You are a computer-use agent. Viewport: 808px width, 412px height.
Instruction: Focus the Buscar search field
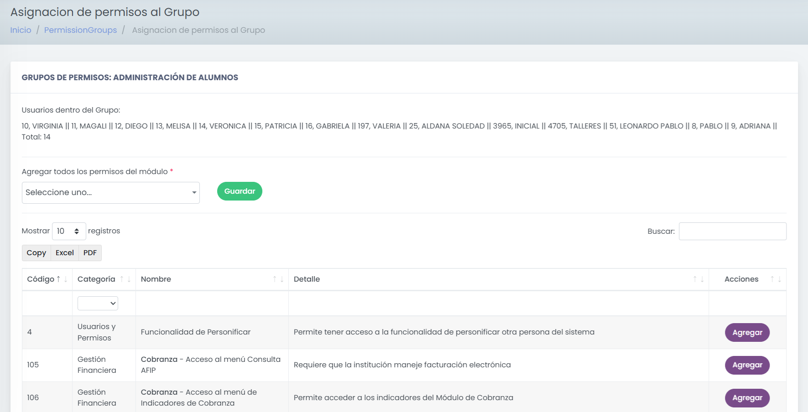click(x=732, y=231)
